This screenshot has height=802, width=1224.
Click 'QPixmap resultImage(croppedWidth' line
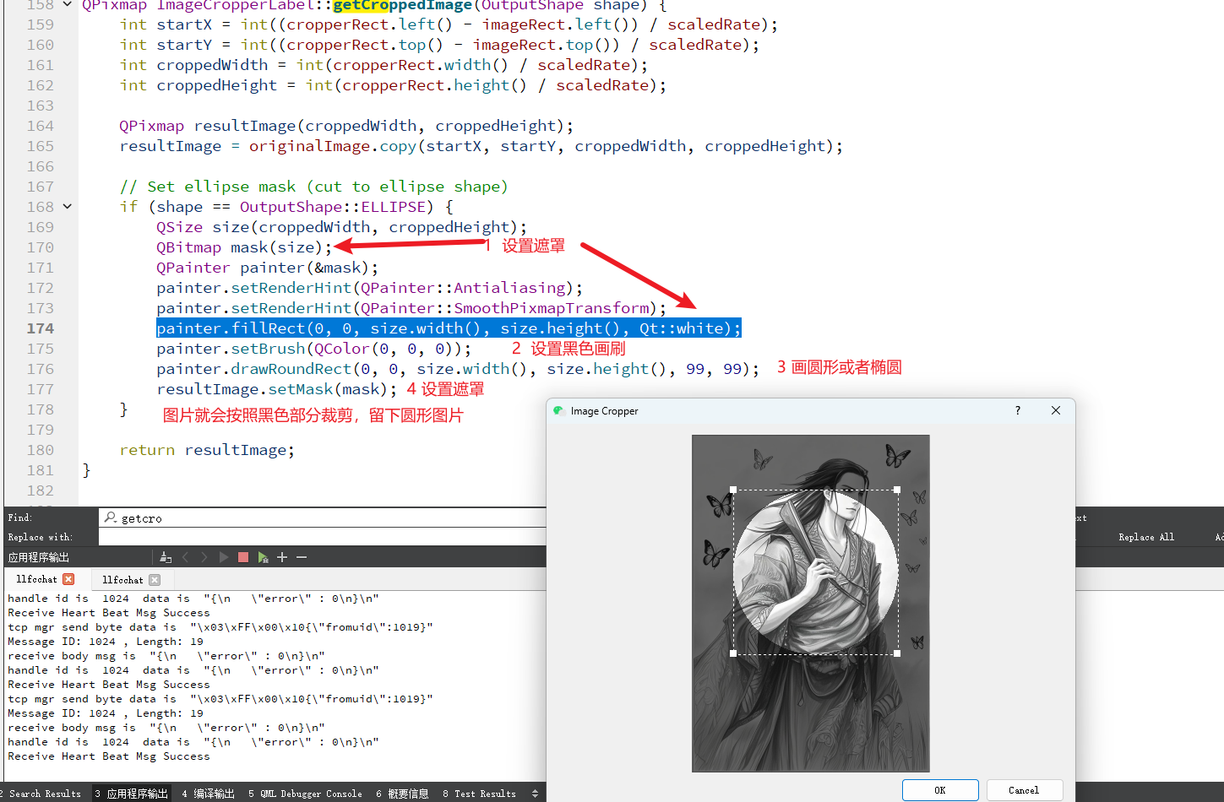coord(346,126)
